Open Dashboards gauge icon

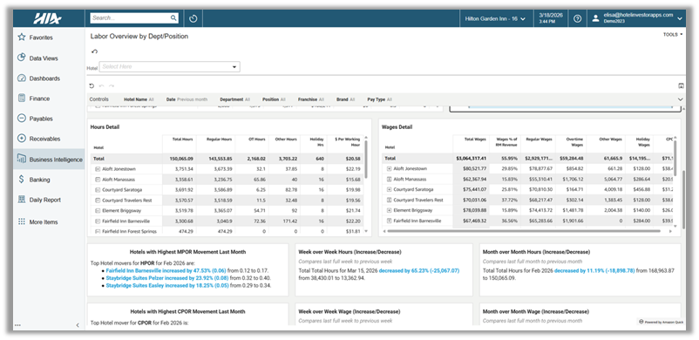click(x=21, y=78)
